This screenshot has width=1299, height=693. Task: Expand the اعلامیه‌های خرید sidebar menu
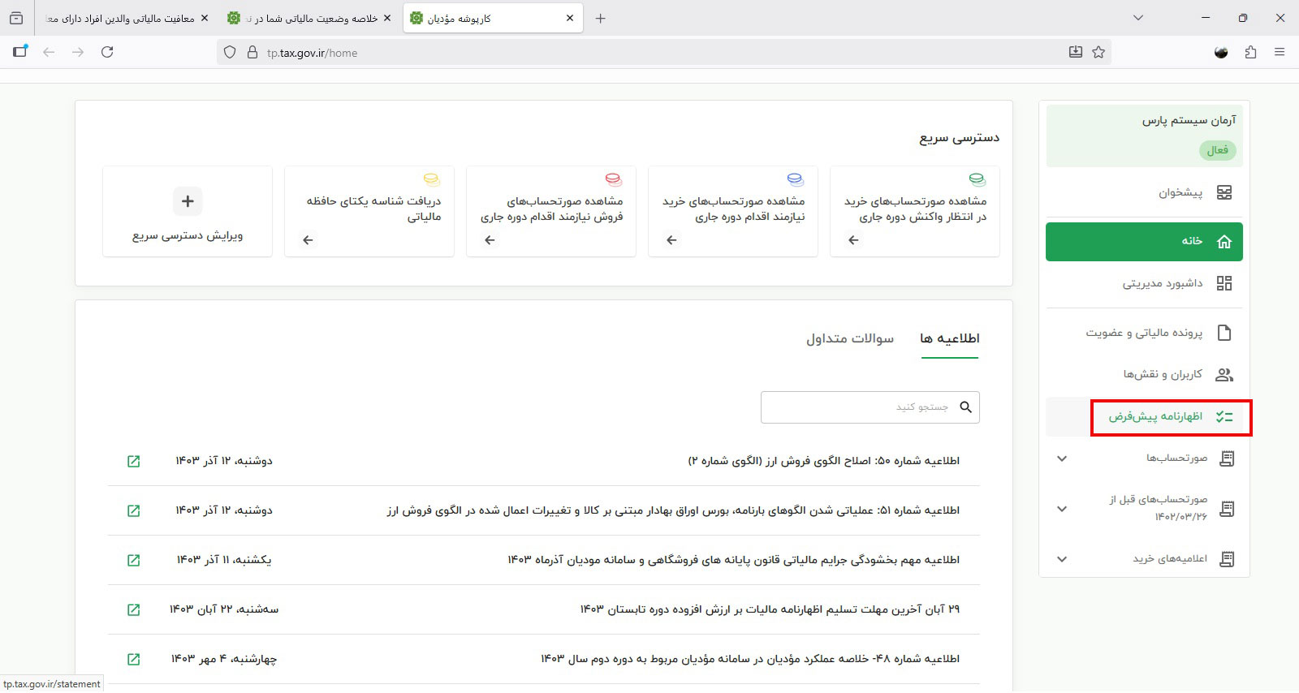click(x=1061, y=559)
